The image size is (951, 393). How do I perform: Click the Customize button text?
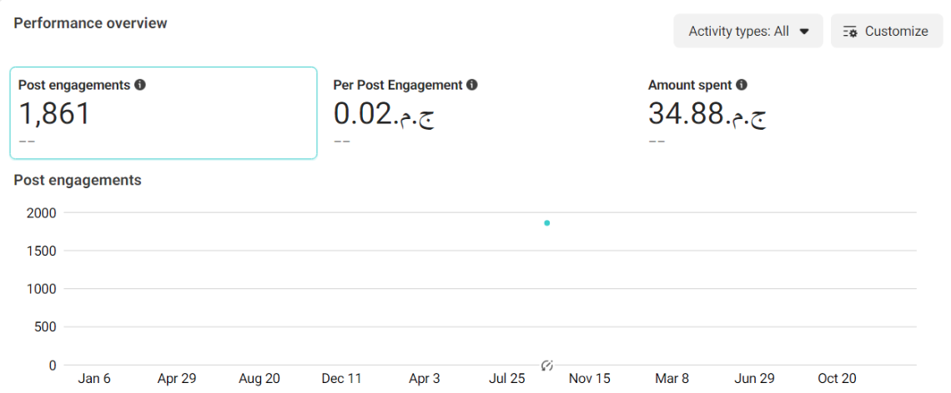coord(896,32)
